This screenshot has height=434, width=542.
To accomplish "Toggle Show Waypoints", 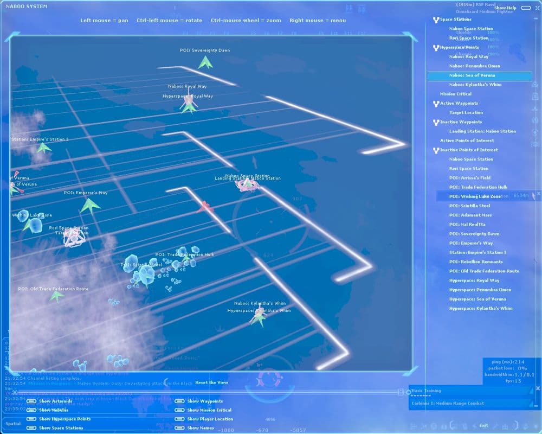I will (x=179, y=401).
